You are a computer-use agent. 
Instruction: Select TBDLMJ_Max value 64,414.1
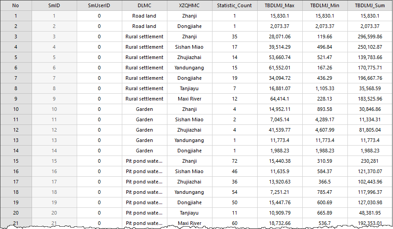280,99
